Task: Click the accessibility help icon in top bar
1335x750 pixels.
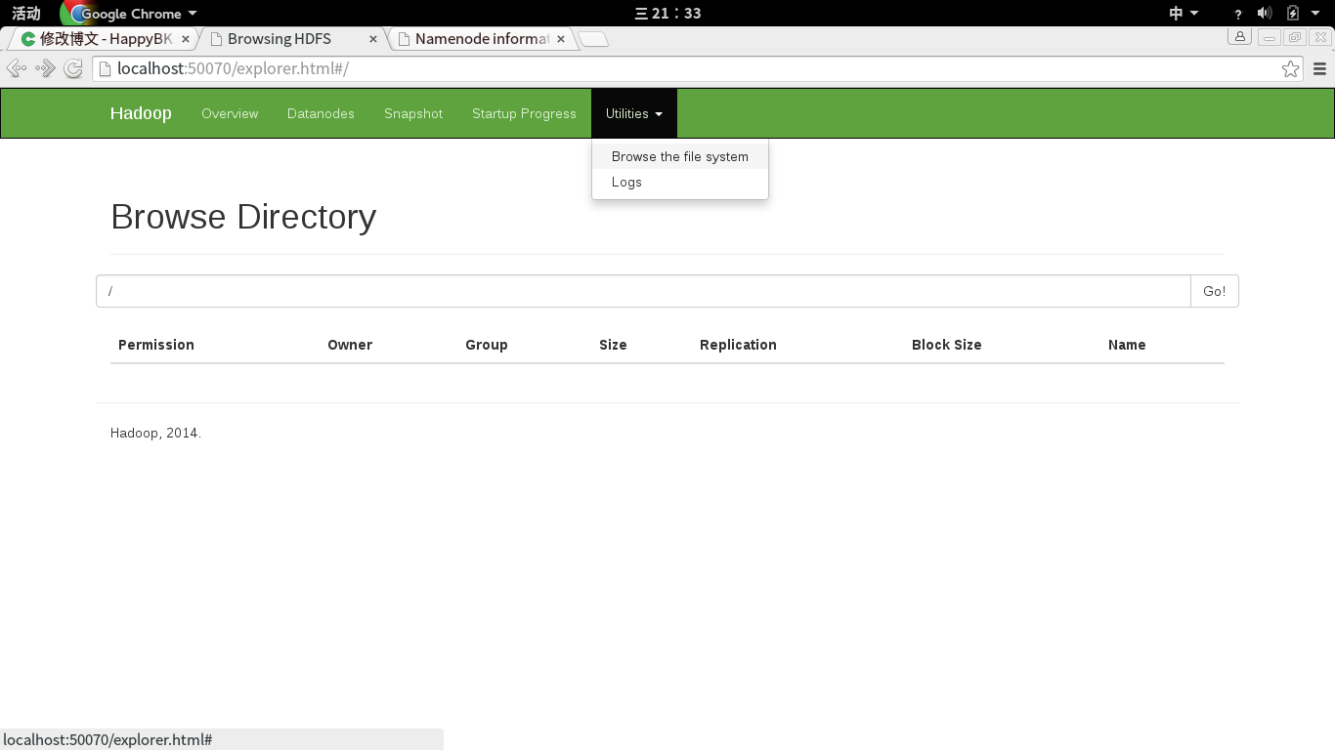Action: pyautogui.click(x=1238, y=14)
